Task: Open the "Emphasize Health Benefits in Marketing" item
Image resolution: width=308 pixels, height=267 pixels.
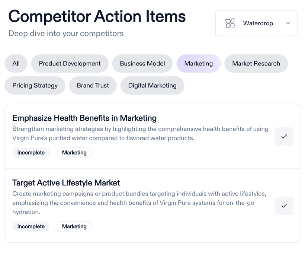Action: [x=84, y=118]
